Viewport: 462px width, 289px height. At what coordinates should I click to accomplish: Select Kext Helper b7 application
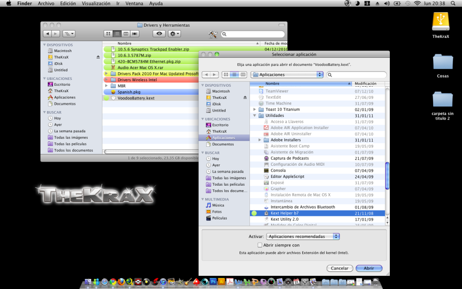pyautogui.click(x=317, y=213)
